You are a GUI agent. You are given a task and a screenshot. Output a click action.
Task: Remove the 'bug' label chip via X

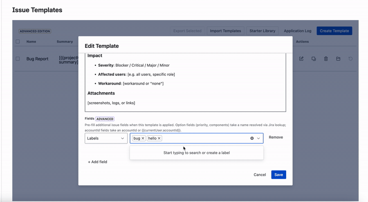coord(143,138)
